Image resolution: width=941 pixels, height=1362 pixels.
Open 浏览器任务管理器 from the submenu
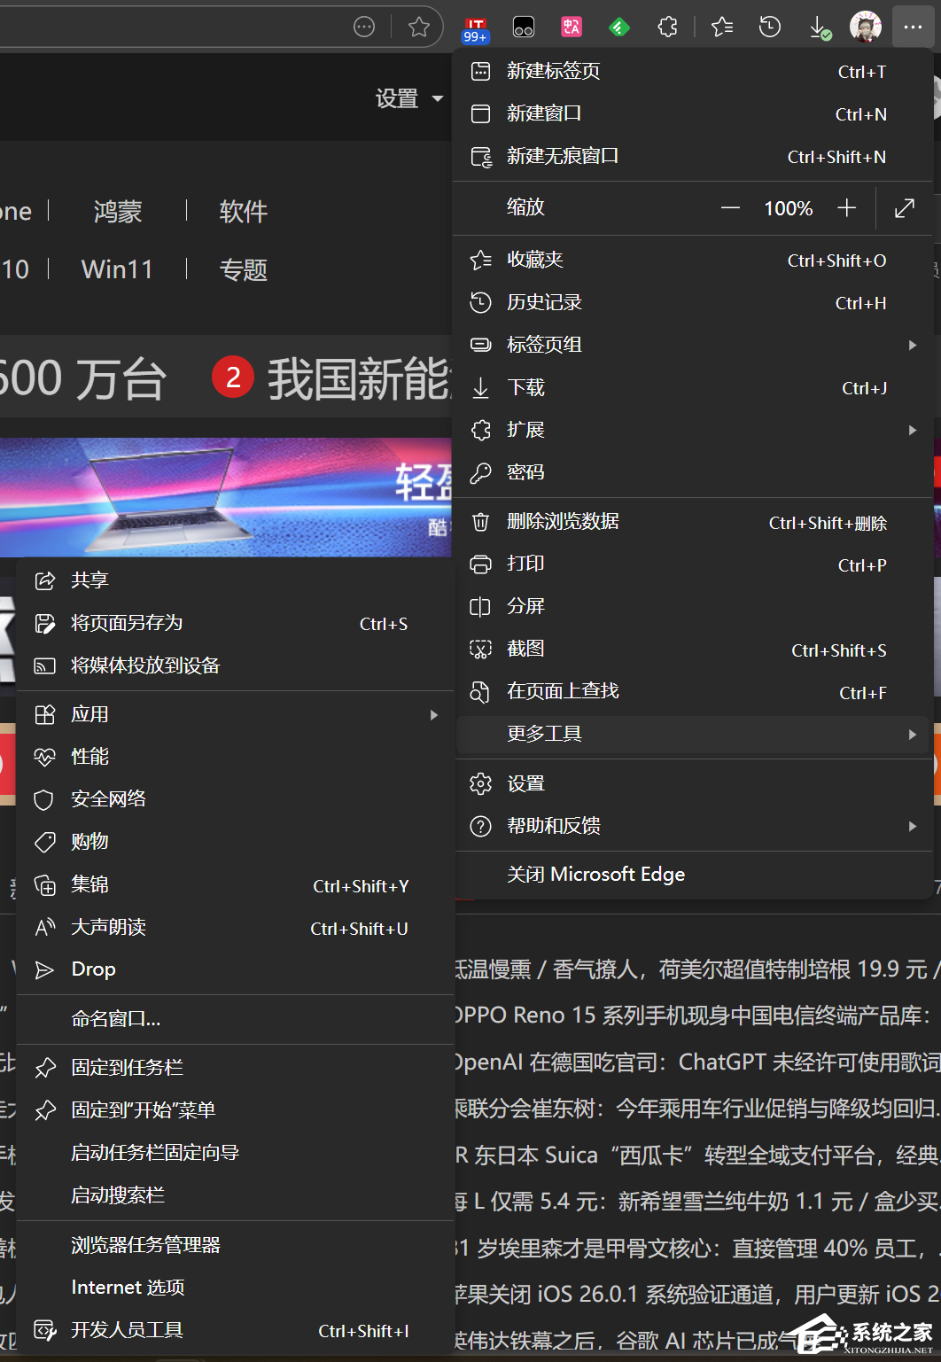tap(144, 1244)
